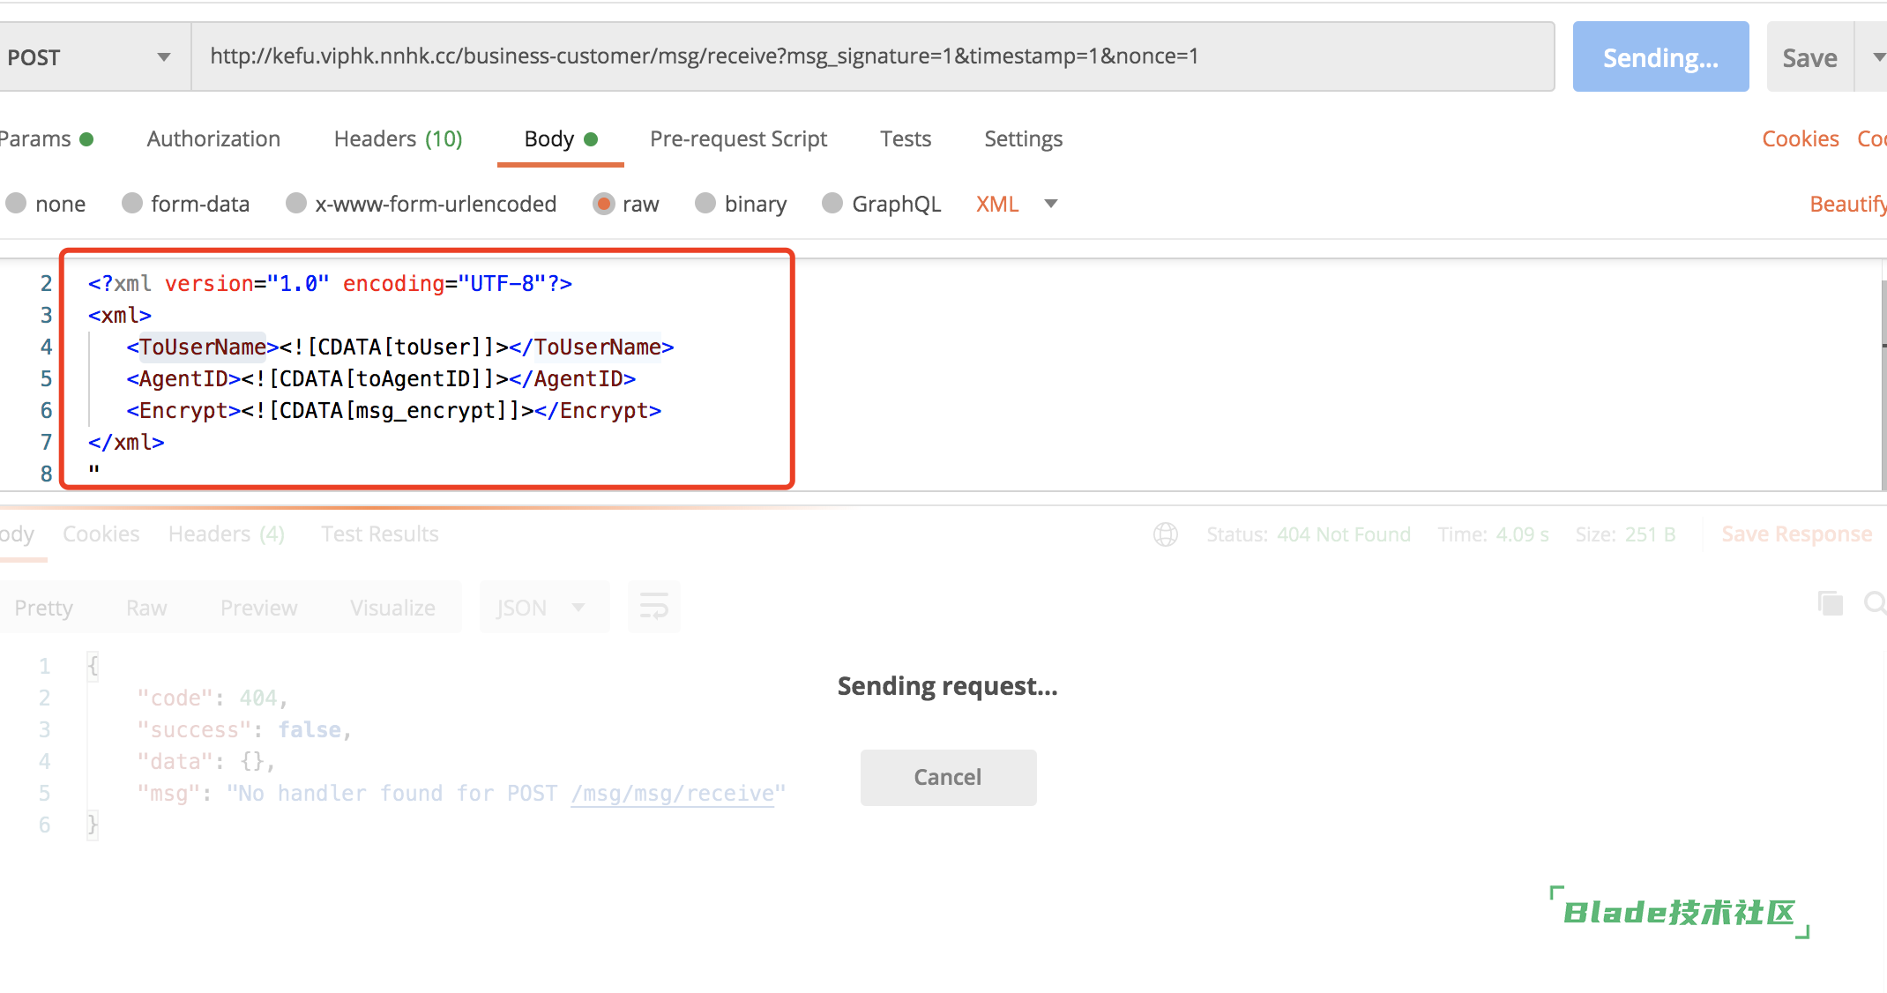Switch to the Authorization tab
This screenshot has height=993, width=1887.
(213, 139)
